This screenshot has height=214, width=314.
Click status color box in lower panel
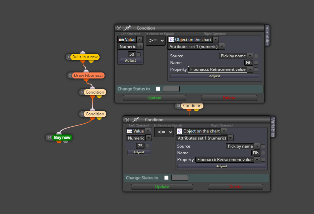(180, 178)
